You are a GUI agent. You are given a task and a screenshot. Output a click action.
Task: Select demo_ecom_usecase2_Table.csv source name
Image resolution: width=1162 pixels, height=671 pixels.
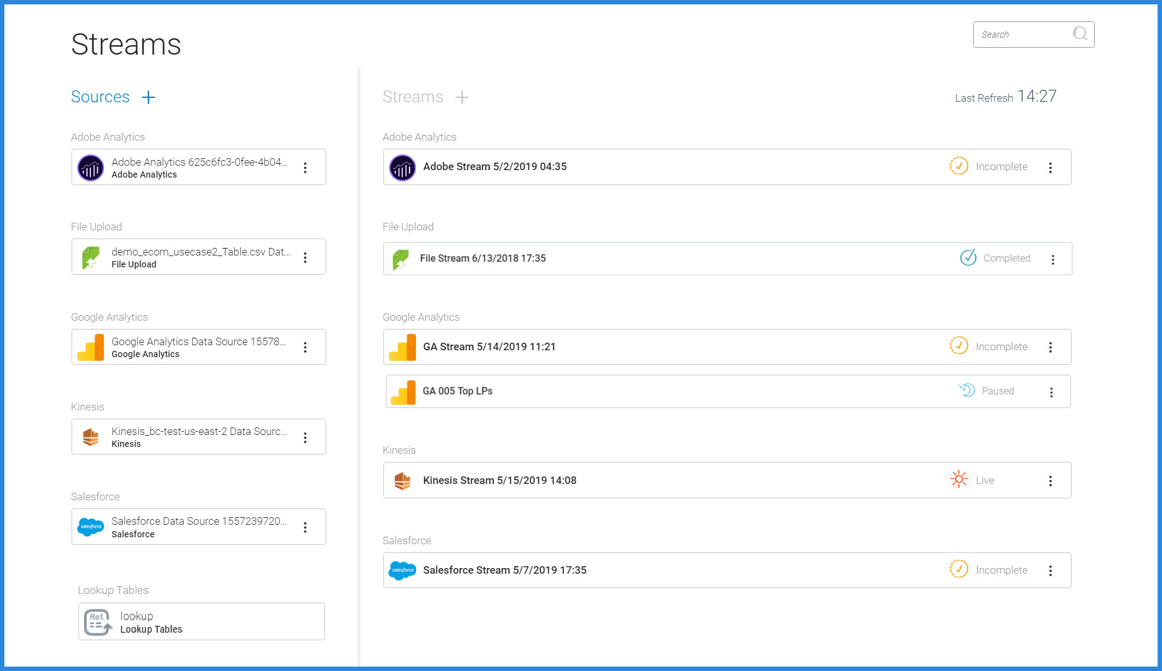click(201, 252)
